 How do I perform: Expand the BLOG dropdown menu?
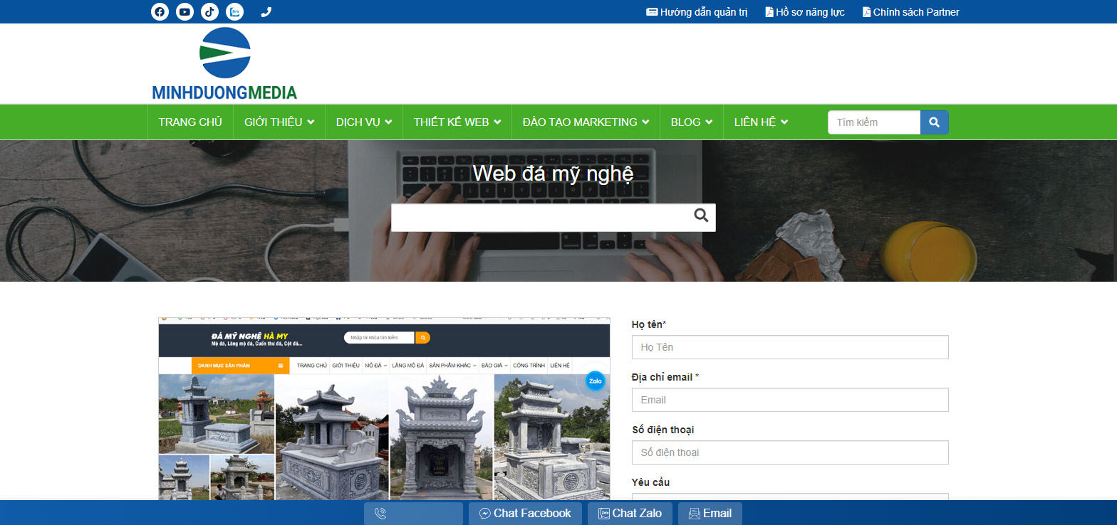coord(692,122)
